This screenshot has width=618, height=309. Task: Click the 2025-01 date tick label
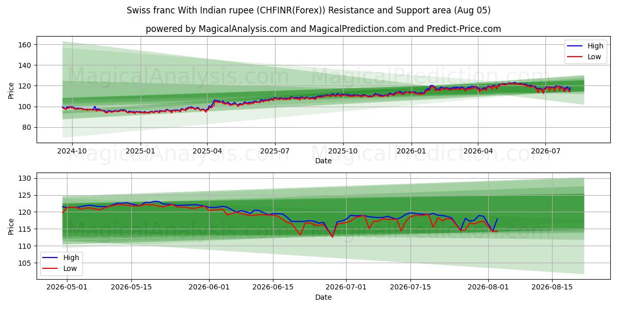[141, 151]
